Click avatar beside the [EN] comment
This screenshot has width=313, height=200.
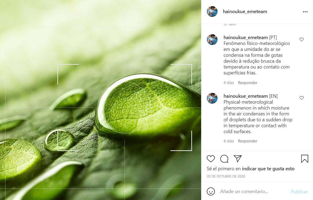pos(212,98)
